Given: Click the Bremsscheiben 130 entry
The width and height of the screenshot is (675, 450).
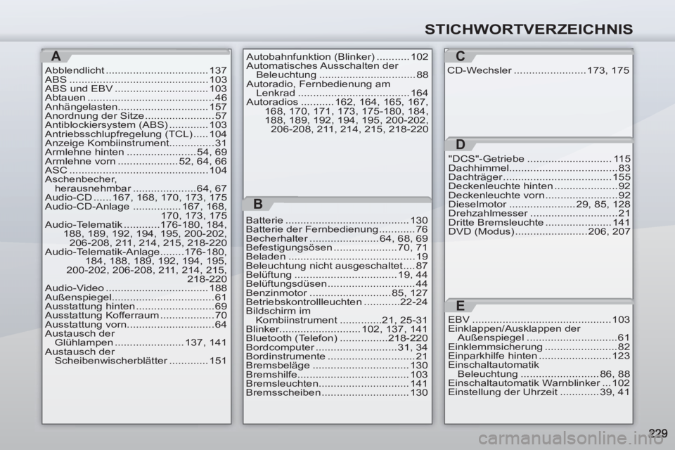Looking at the screenshot, I should pyautogui.click(x=337, y=392).
